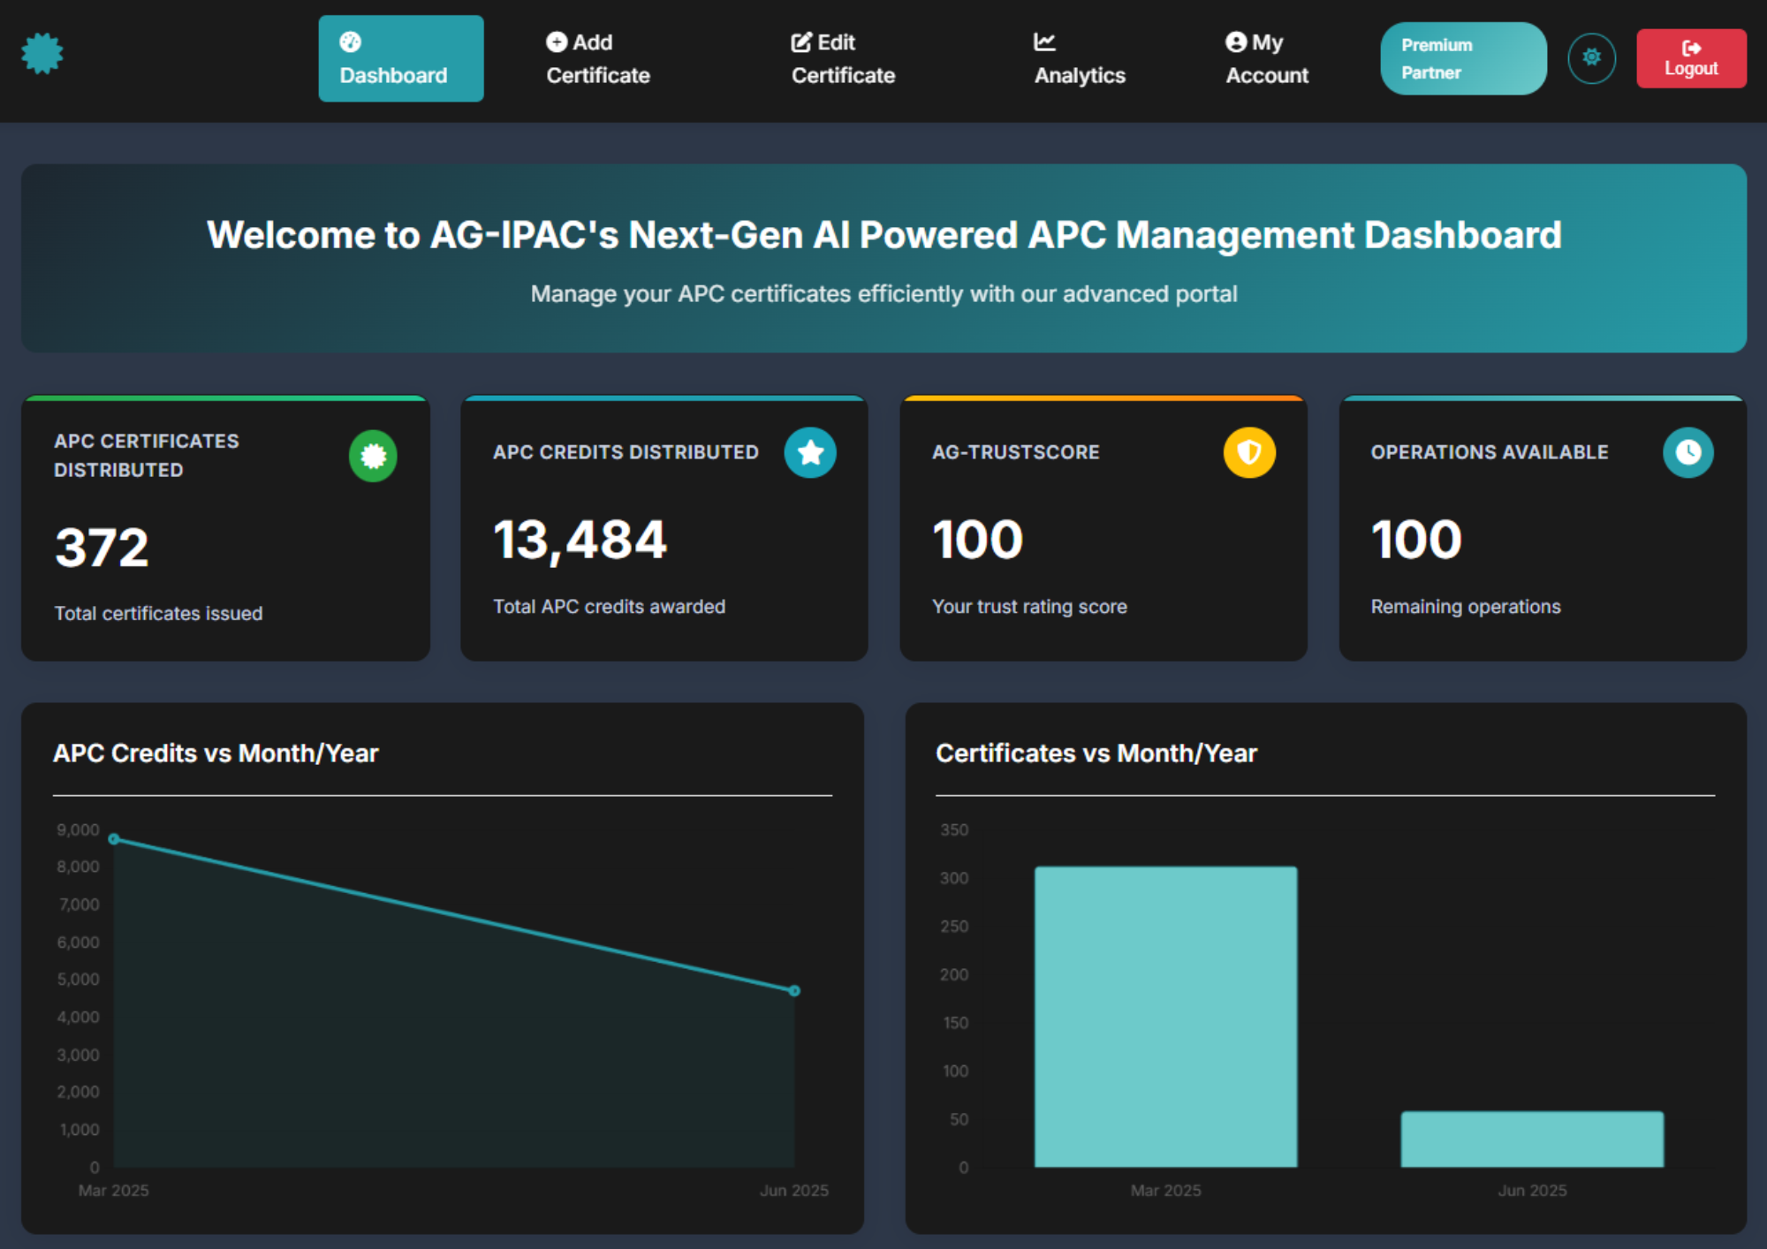Open the My Account page
The height and width of the screenshot is (1249, 1767).
click(1265, 58)
